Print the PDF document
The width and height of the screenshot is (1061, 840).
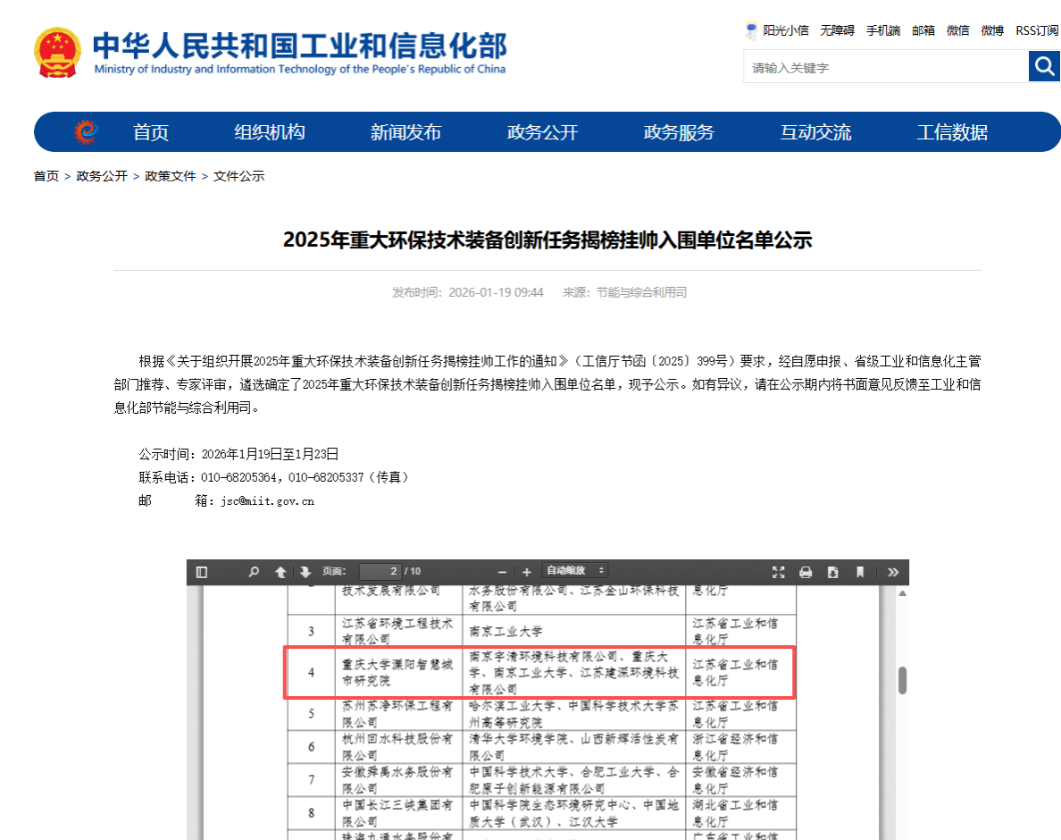click(x=804, y=572)
